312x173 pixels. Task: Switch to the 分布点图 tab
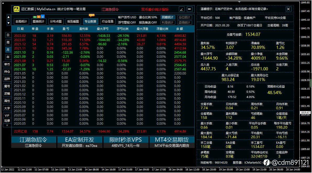56,21
